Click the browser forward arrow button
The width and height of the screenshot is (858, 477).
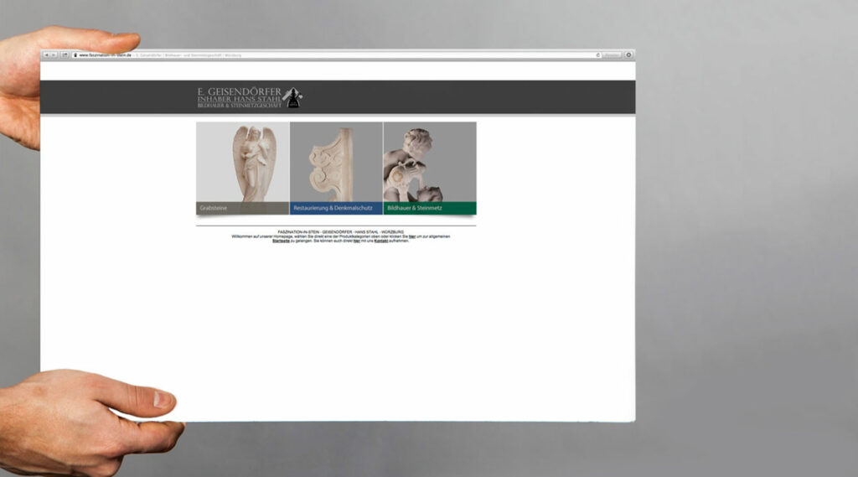(54, 54)
